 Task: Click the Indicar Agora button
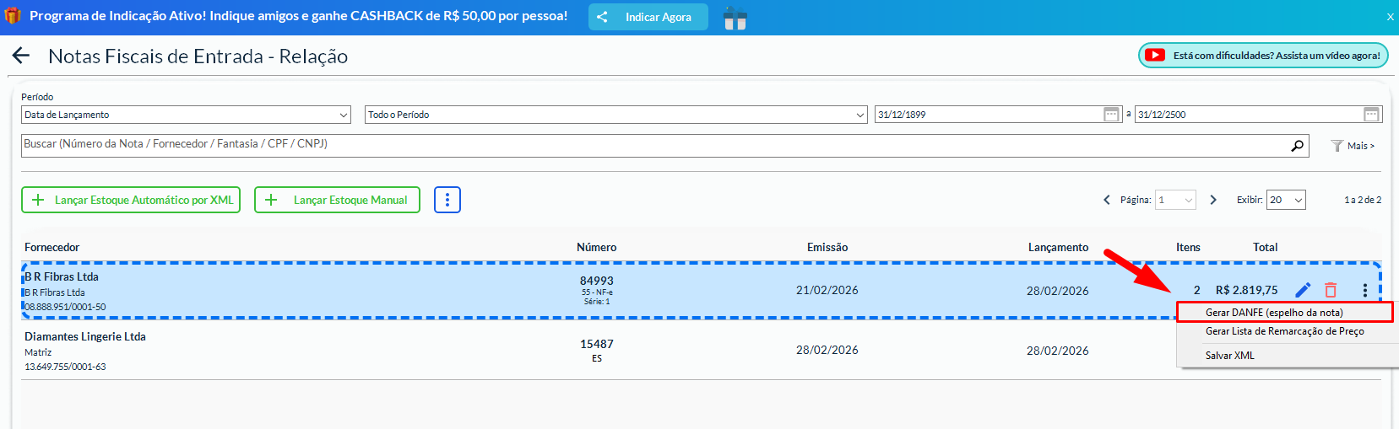[x=648, y=17]
